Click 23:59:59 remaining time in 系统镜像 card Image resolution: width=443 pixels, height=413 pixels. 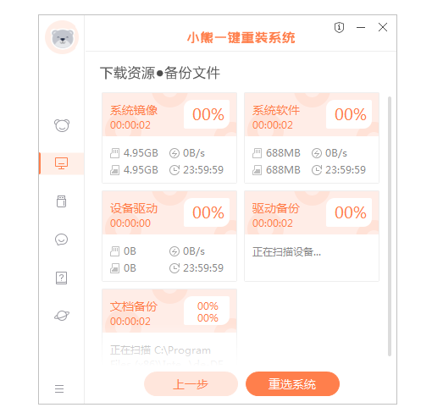pyautogui.click(x=203, y=170)
